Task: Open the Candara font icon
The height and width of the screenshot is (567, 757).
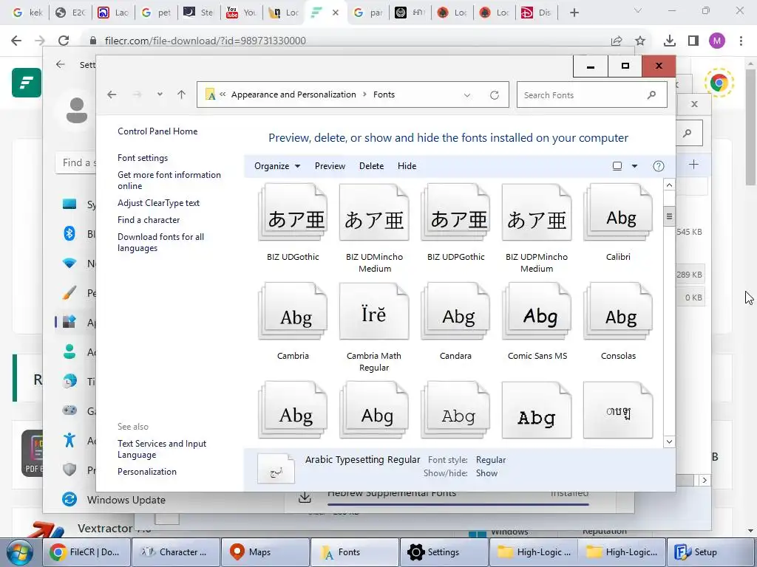Action: pyautogui.click(x=455, y=312)
